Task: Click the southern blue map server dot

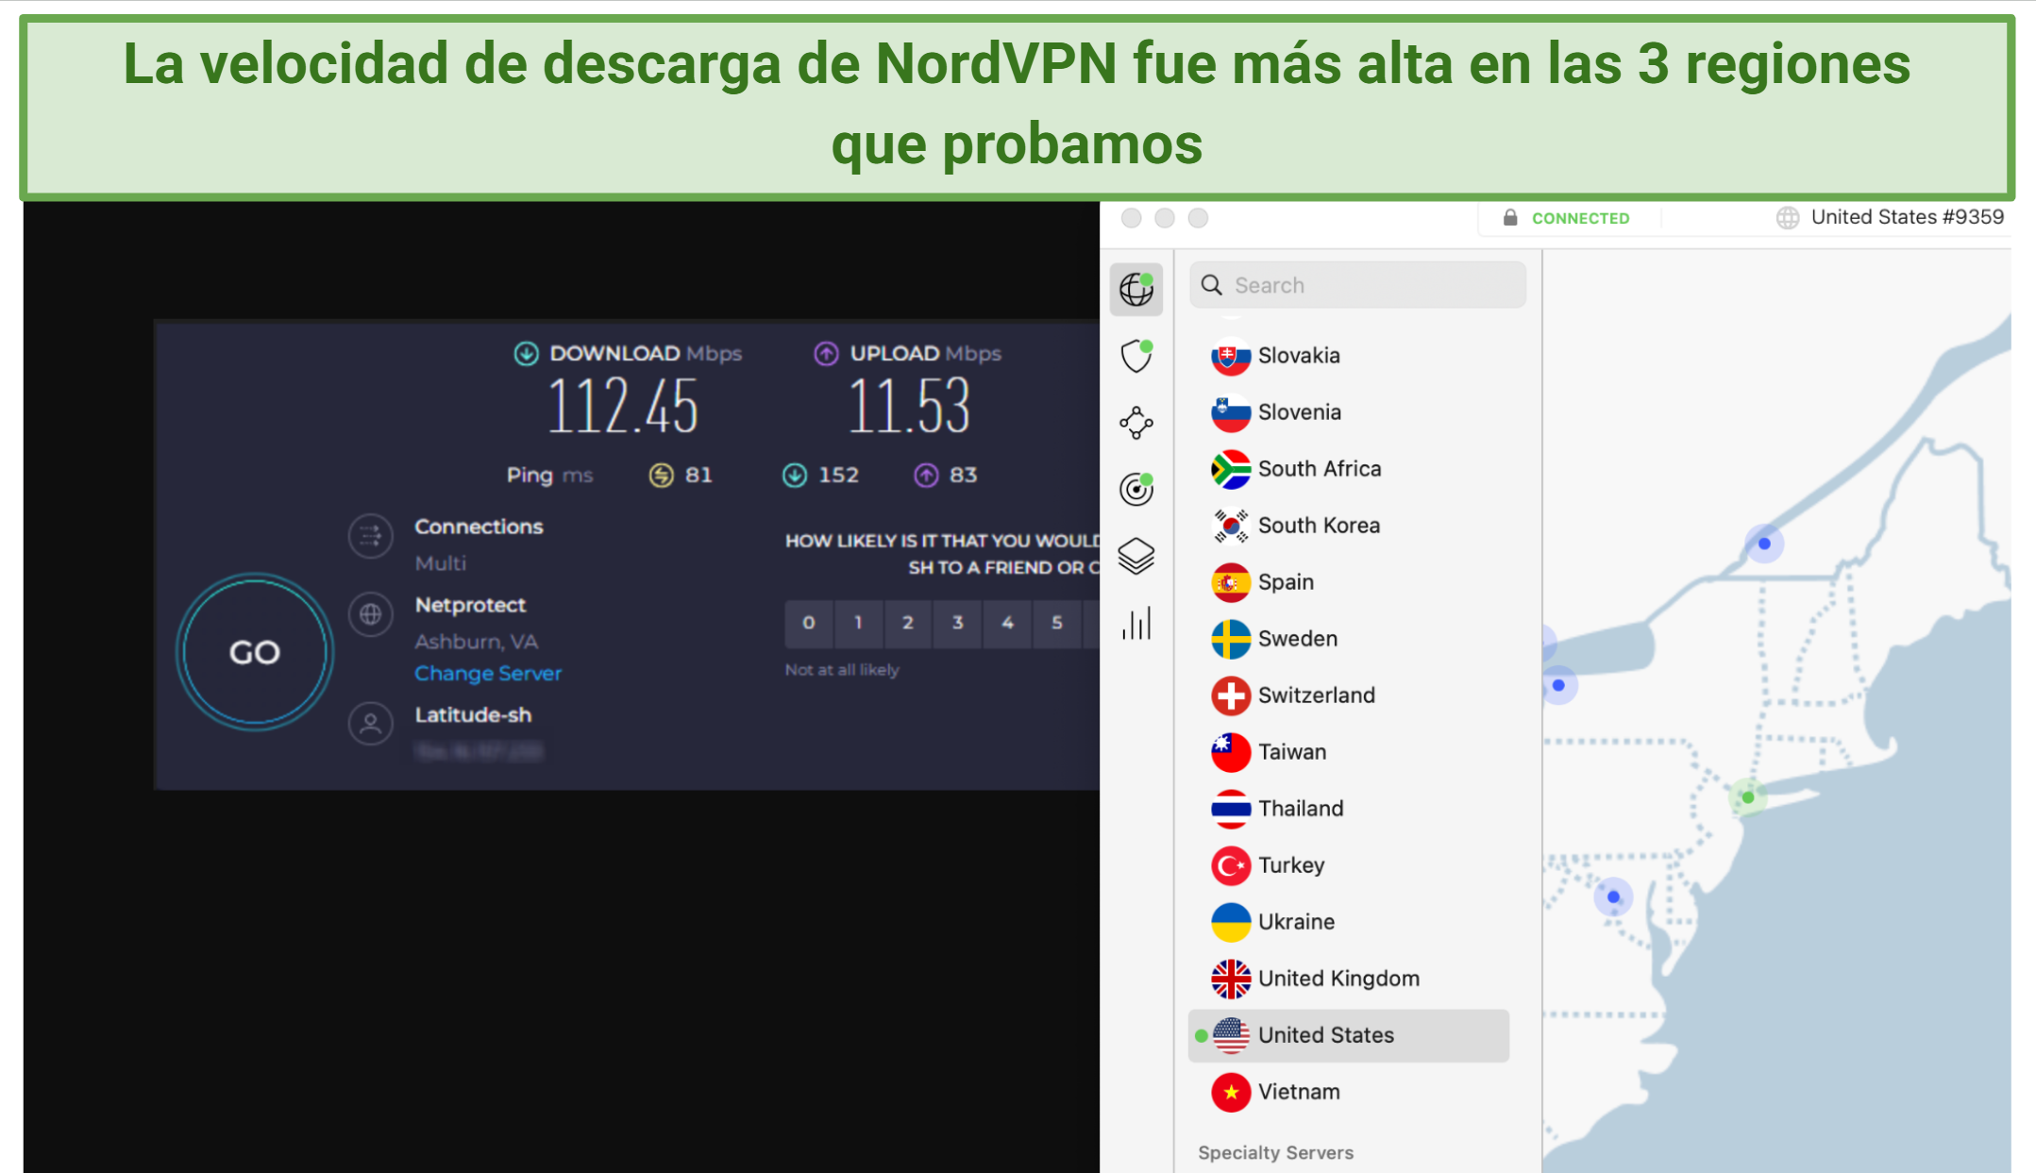Action: pyautogui.click(x=1613, y=897)
